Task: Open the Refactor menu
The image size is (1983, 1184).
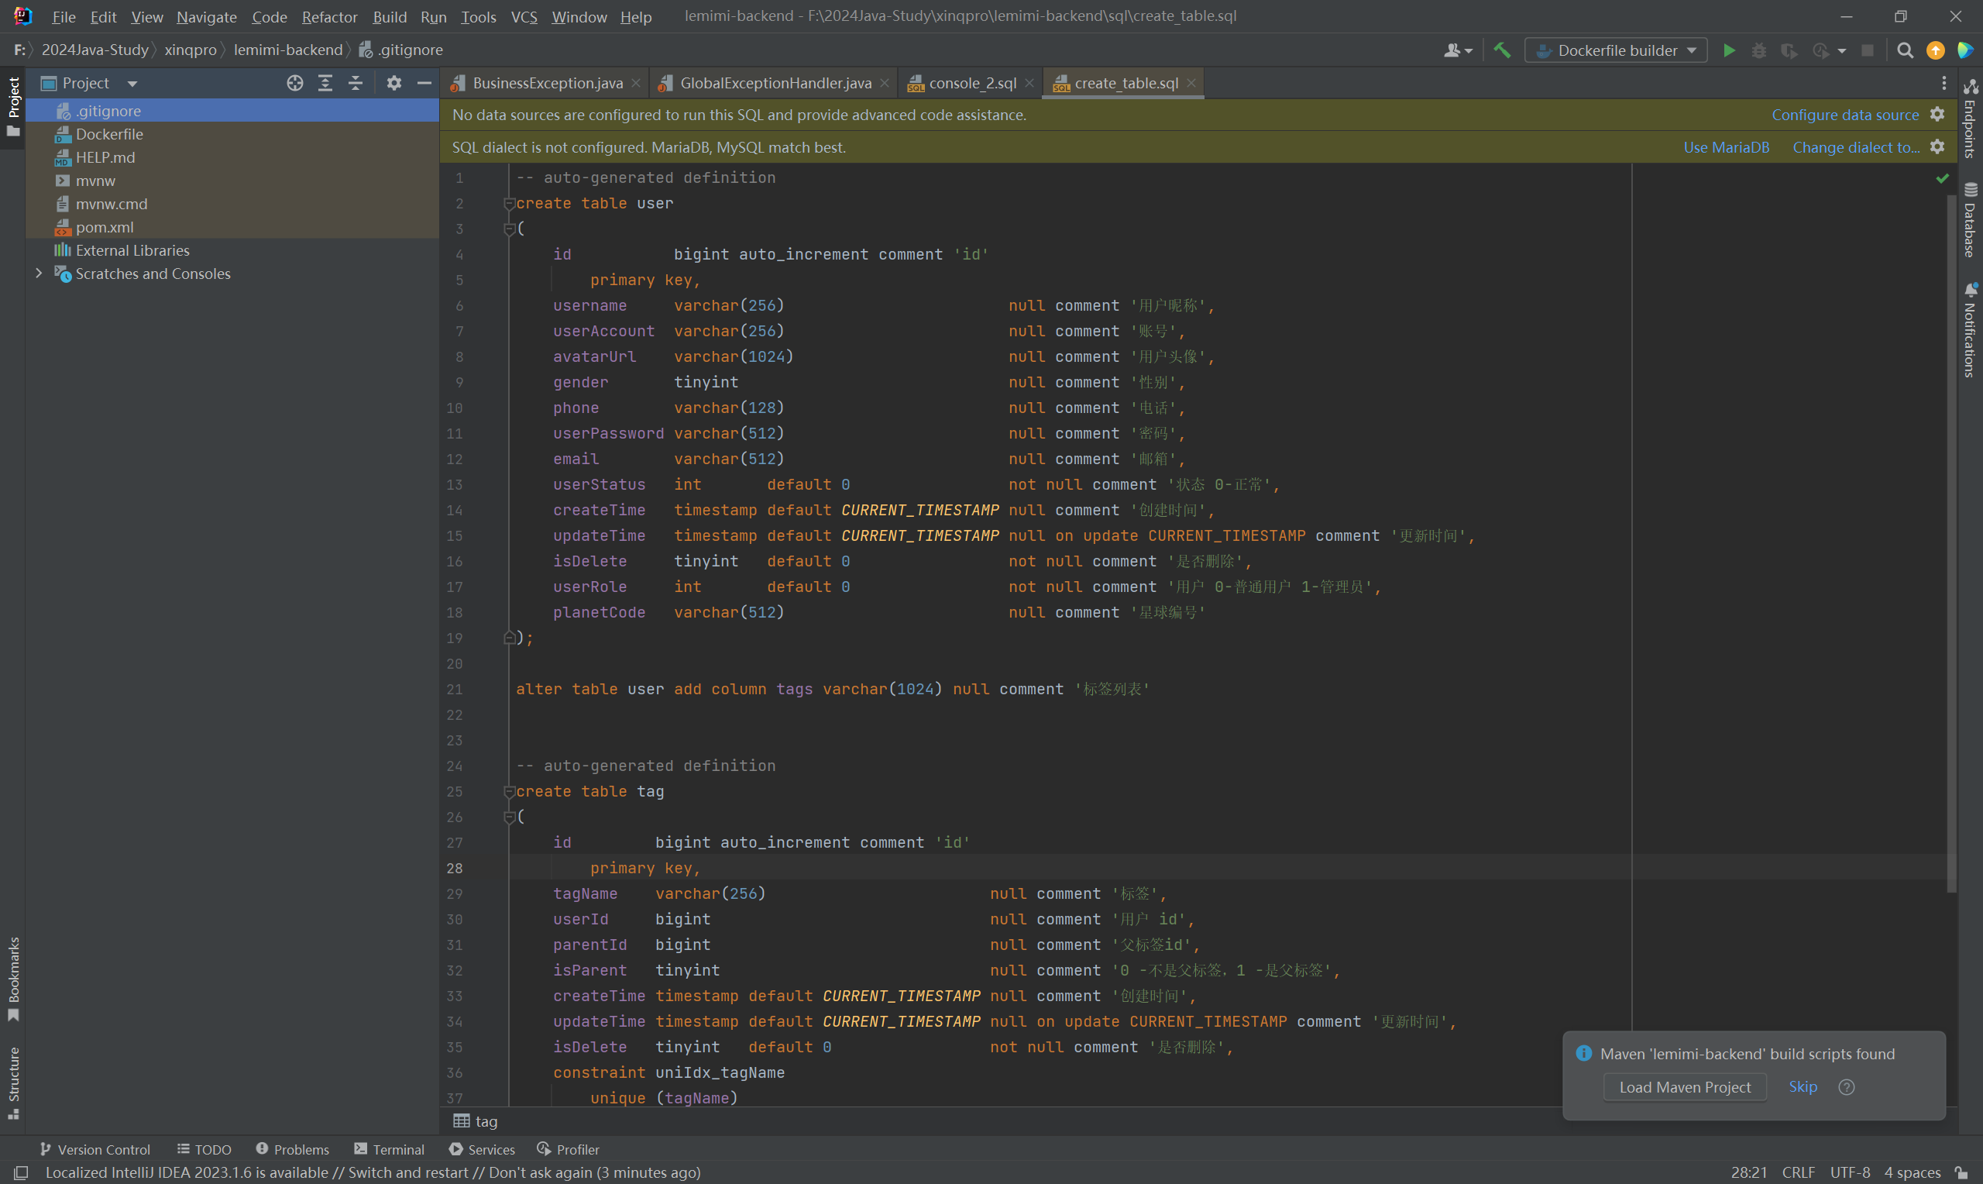Action: pyautogui.click(x=329, y=16)
